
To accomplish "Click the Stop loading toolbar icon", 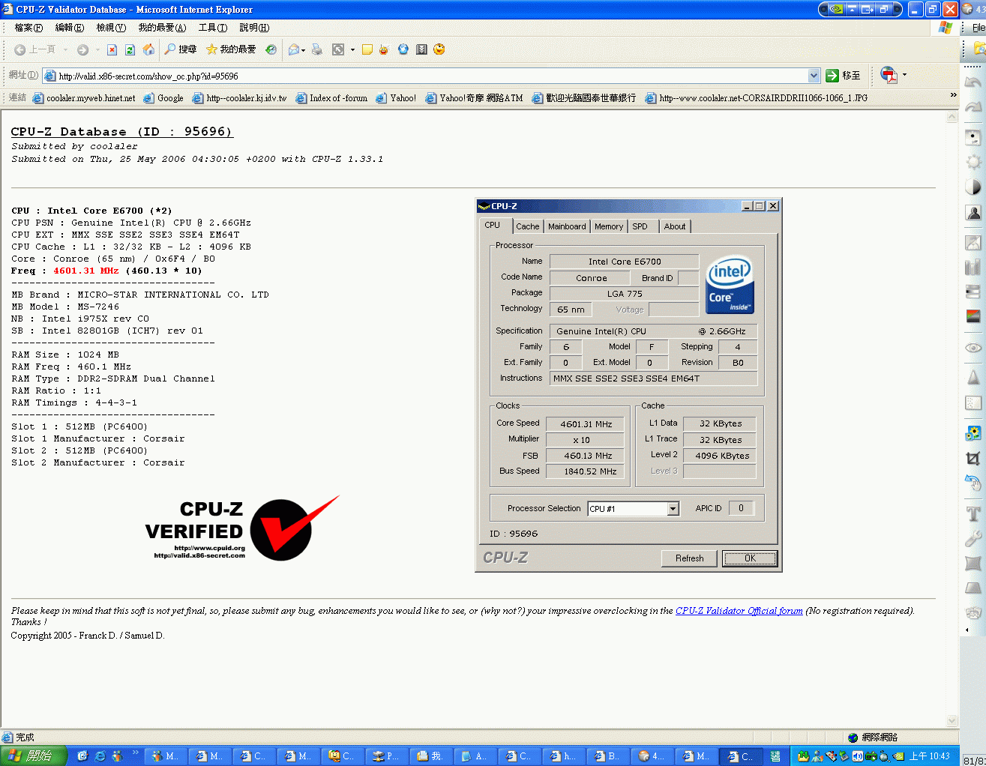I will click(112, 49).
